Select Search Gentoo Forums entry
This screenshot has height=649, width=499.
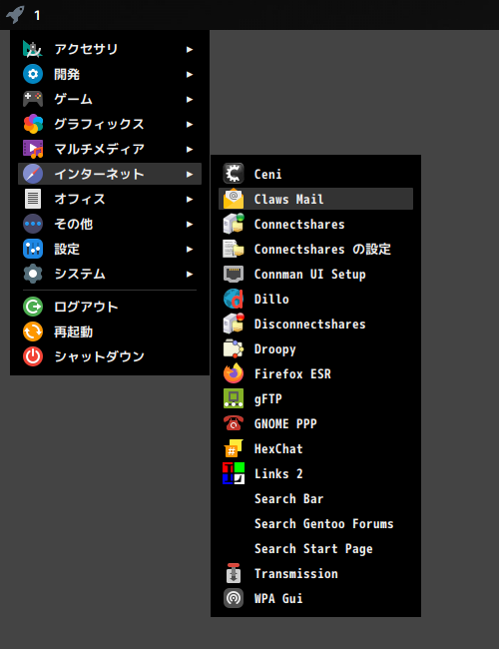pyautogui.click(x=315, y=523)
